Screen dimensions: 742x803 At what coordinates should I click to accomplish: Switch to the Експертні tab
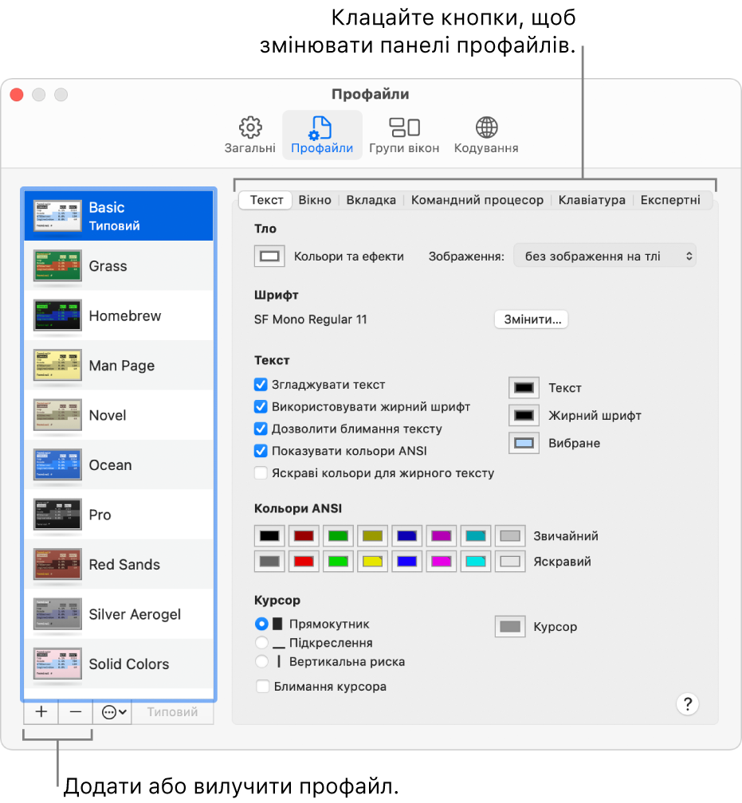(670, 200)
